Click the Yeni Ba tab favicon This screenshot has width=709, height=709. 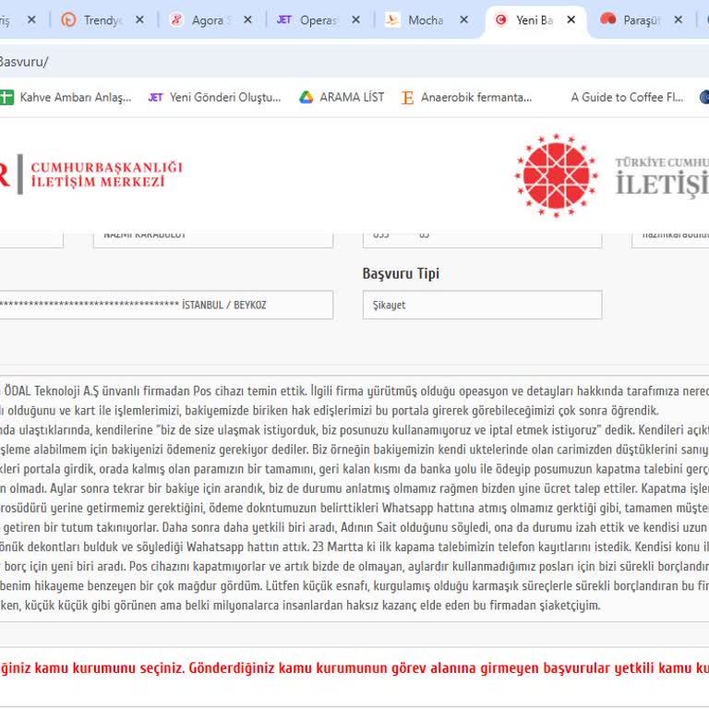pyautogui.click(x=500, y=20)
